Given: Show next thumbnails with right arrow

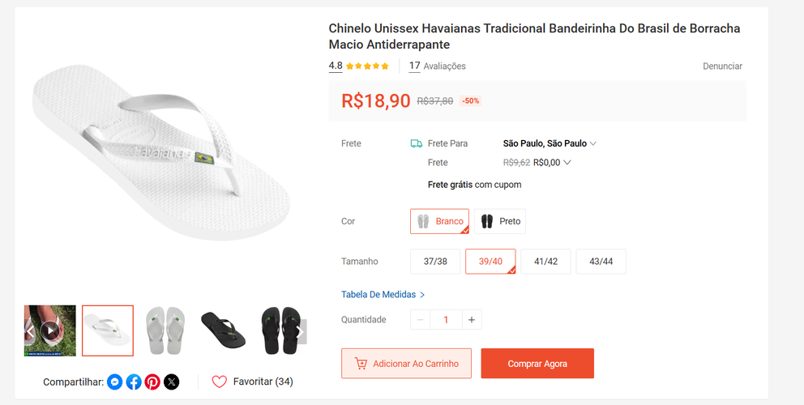Looking at the screenshot, I should (299, 330).
